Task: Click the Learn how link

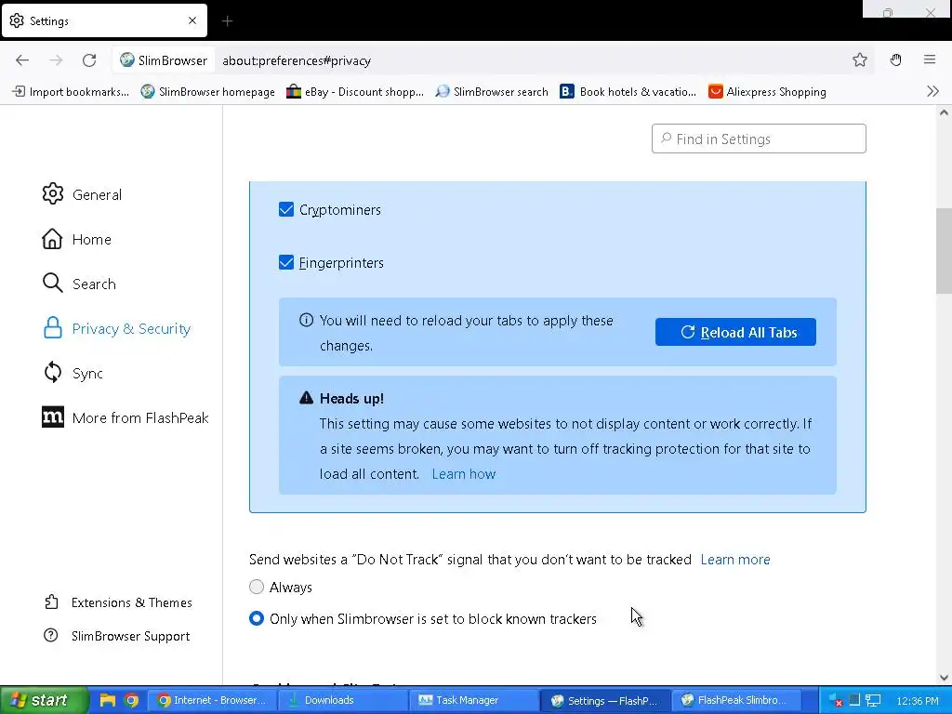Action: (464, 474)
